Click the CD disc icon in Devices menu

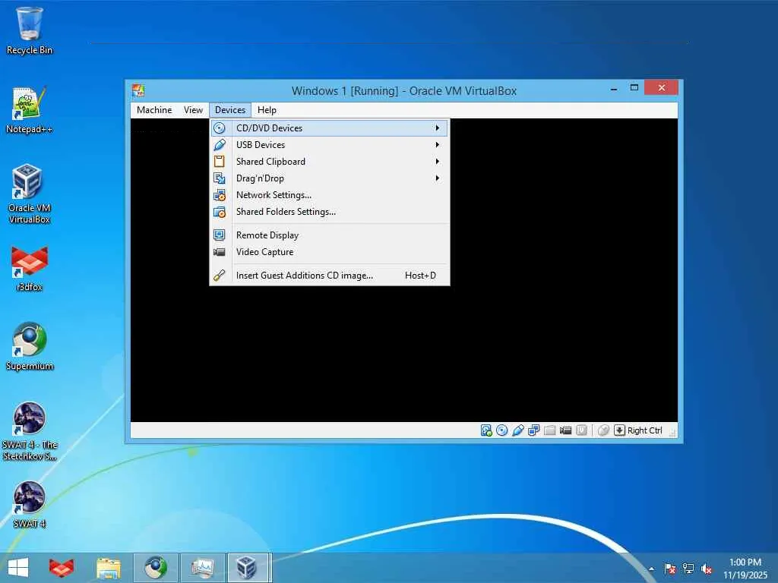[x=220, y=128]
